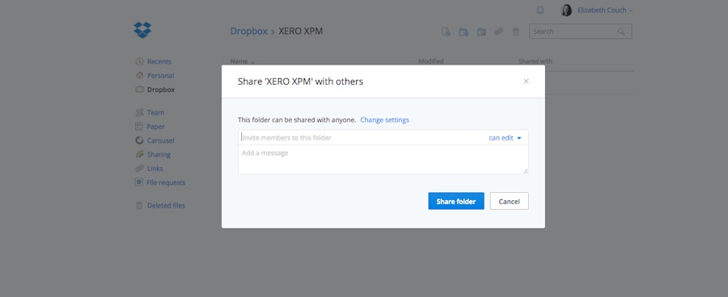Open the can edit permission dropdown
This screenshot has width=728, height=297.
pyautogui.click(x=505, y=138)
